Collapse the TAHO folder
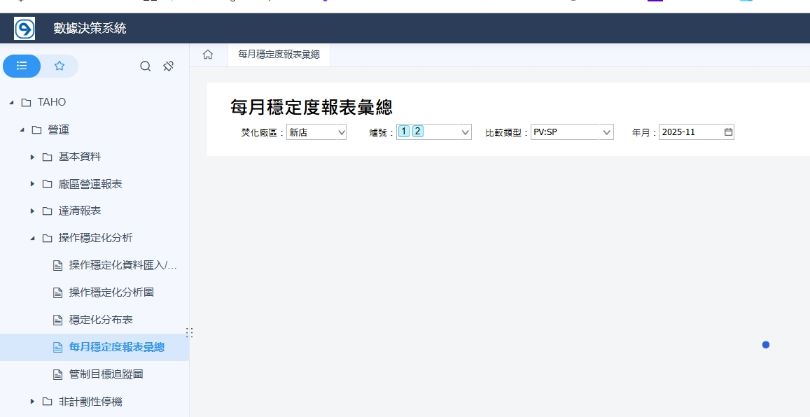 coord(11,103)
